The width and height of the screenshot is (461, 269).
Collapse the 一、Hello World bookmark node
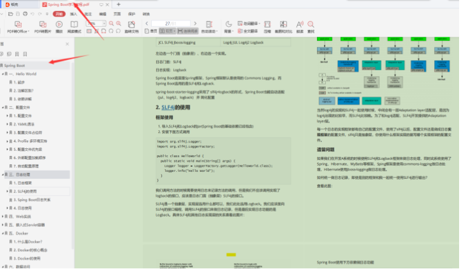[x=3, y=74]
